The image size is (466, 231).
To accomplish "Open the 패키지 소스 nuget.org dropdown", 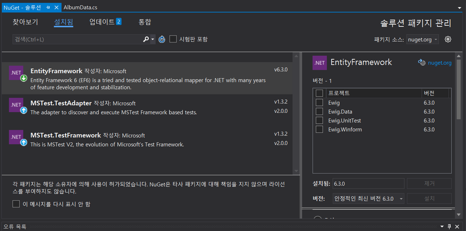I will coord(423,40).
